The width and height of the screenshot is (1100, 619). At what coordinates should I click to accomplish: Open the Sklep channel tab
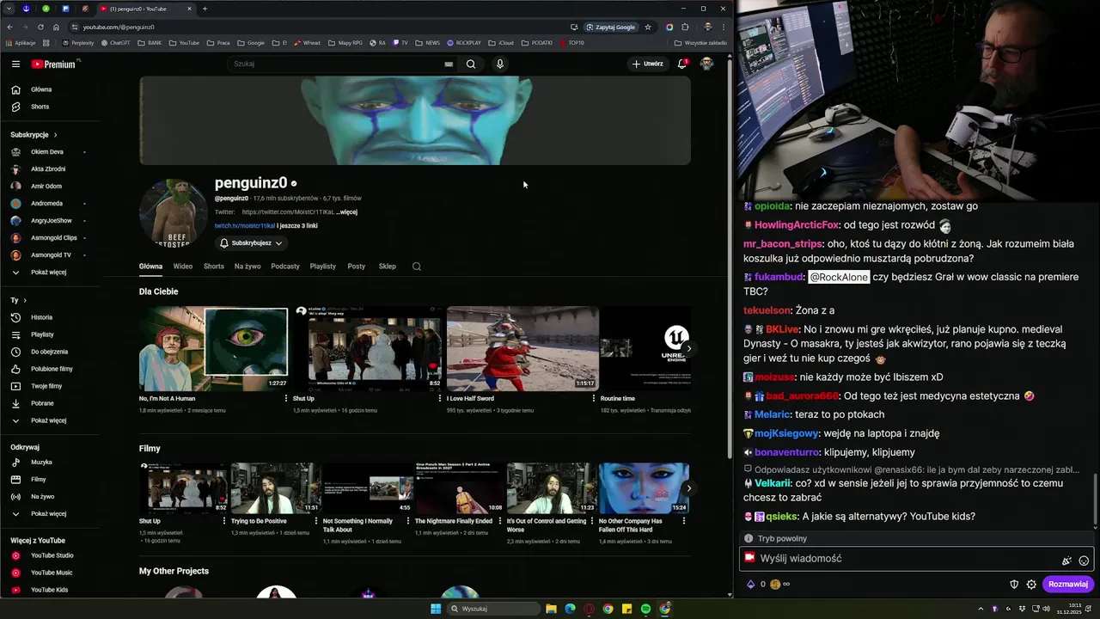pos(388,267)
